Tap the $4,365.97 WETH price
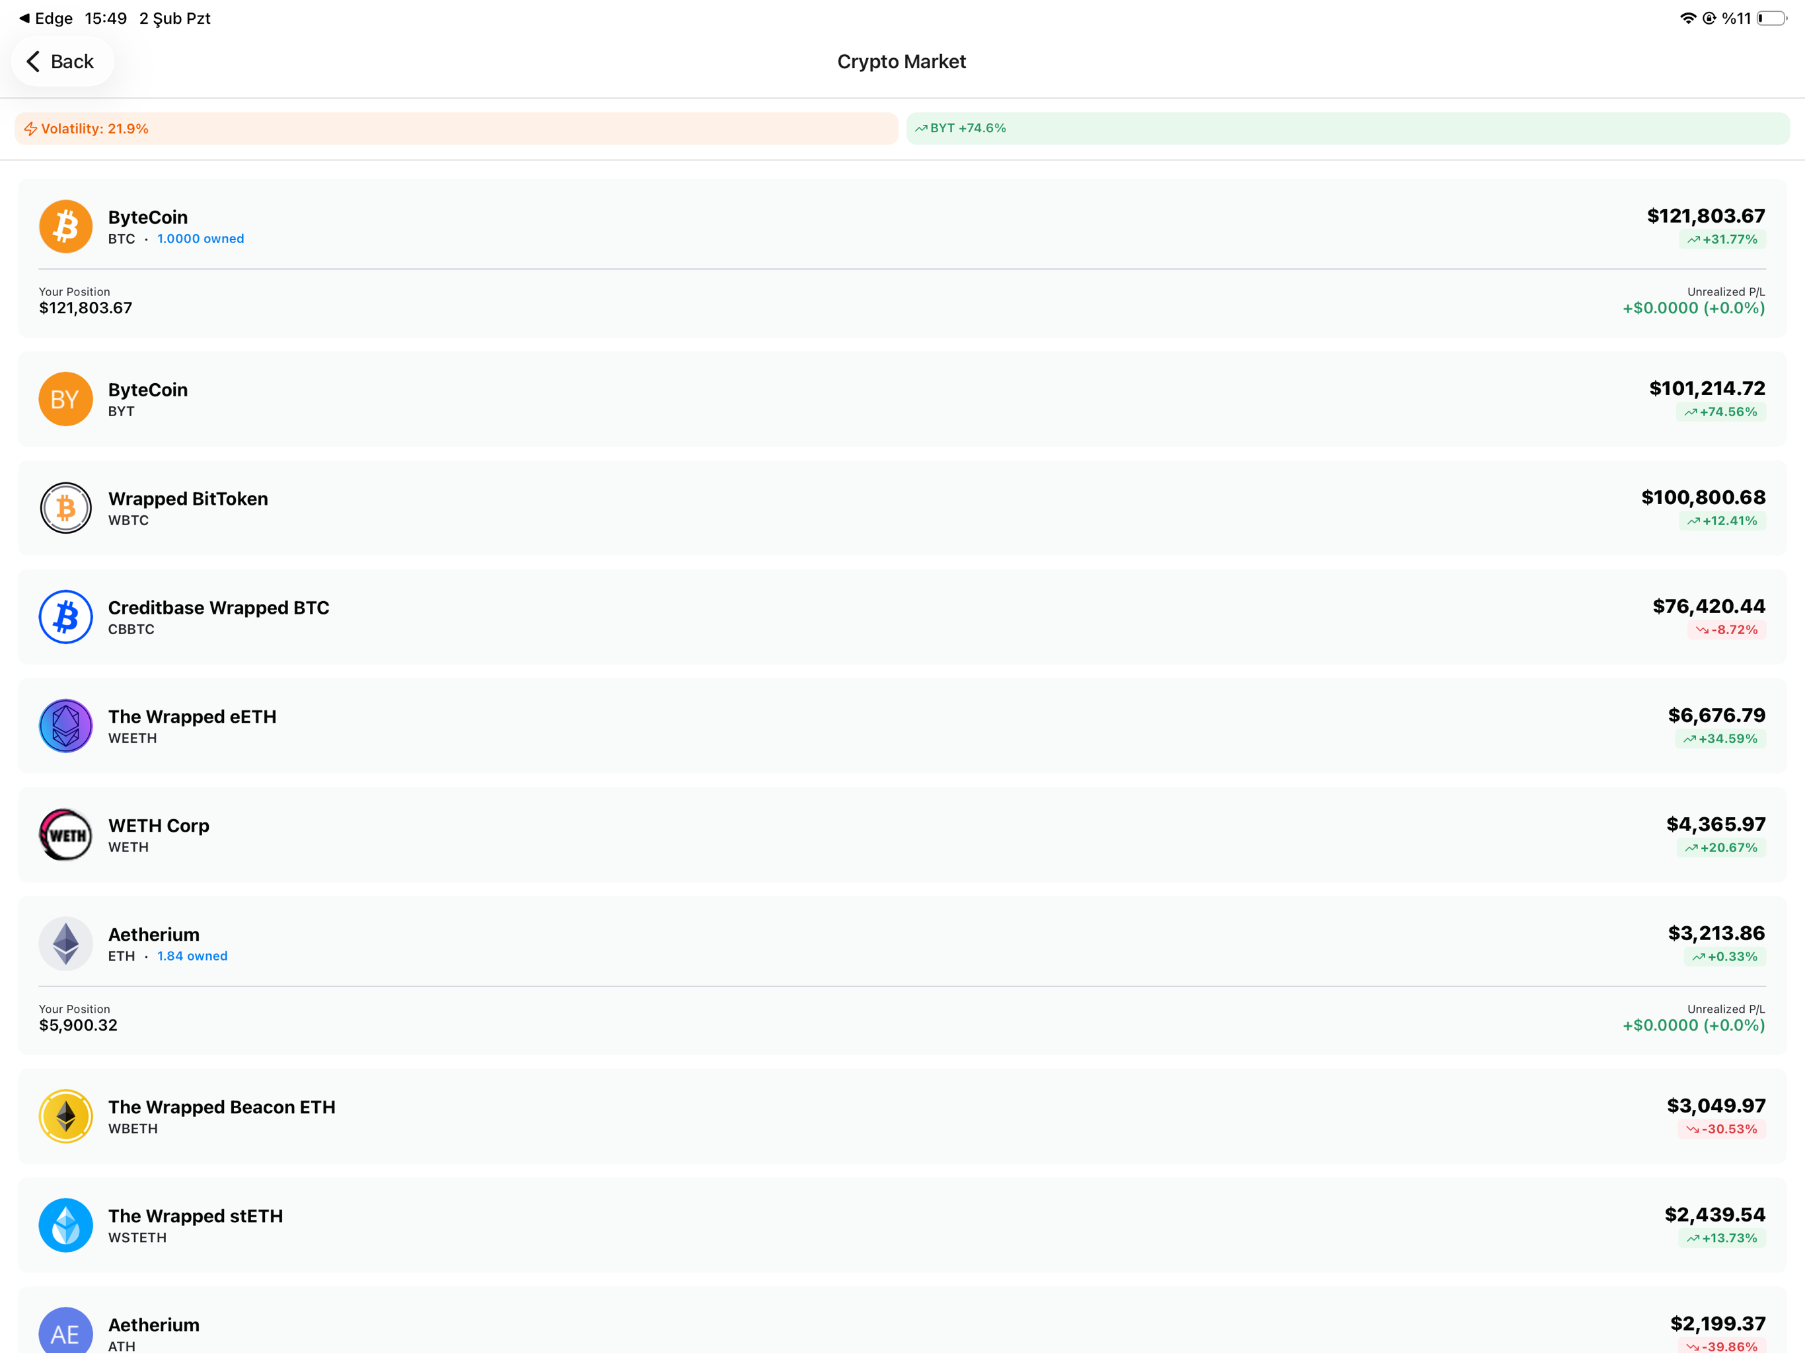Screen dimensions: 1805x1353 (1715, 824)
